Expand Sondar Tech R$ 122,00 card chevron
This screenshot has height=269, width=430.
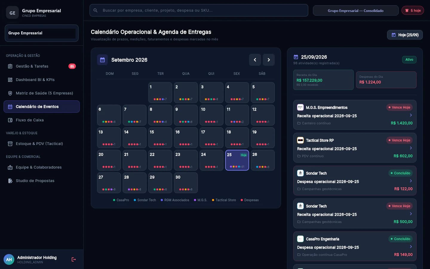pos(411,181)
